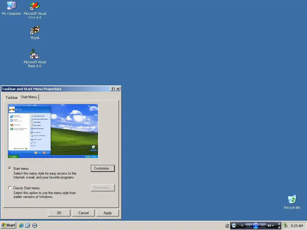Viewport: 307px width, 230px height.
Task: Click Cancel in the properties dialog
Action: point(83,213)
